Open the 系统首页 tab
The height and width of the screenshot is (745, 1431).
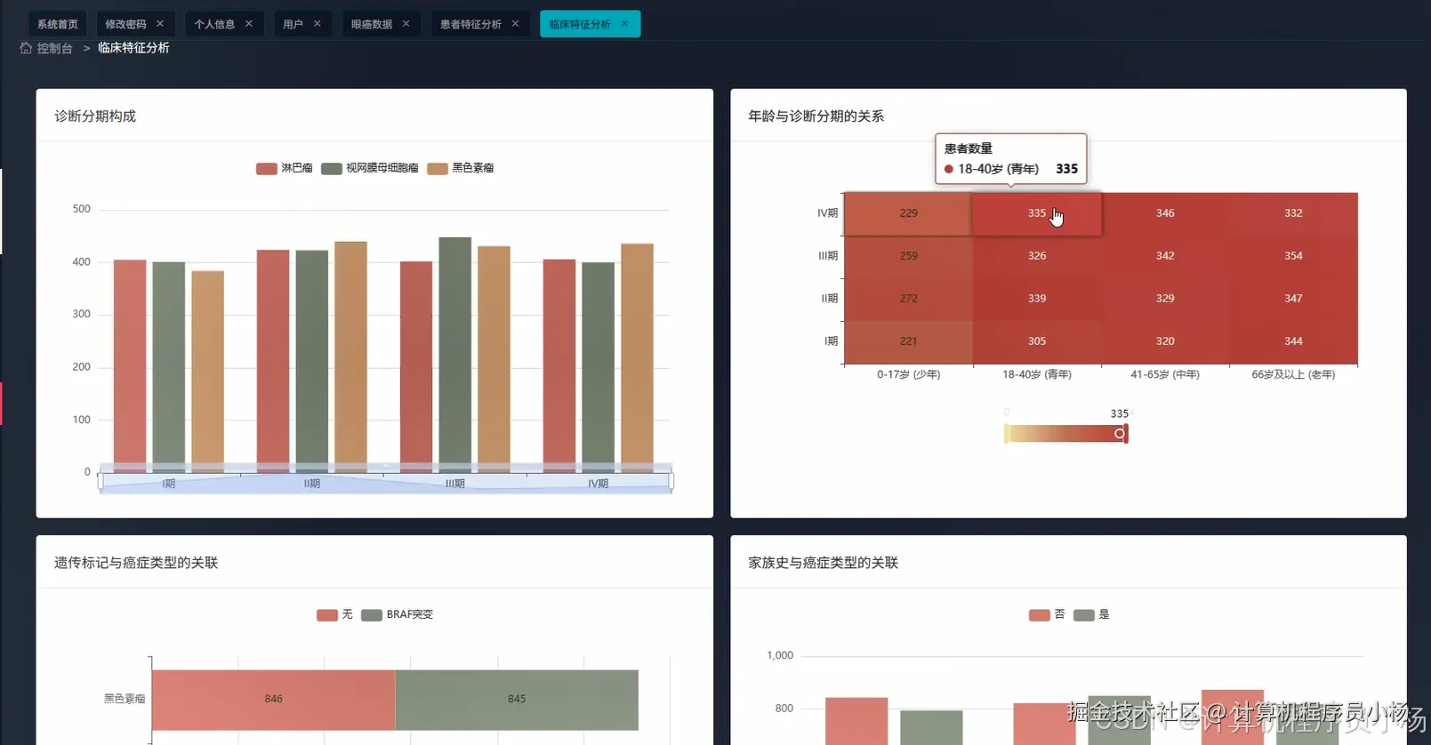click(58, 24)
